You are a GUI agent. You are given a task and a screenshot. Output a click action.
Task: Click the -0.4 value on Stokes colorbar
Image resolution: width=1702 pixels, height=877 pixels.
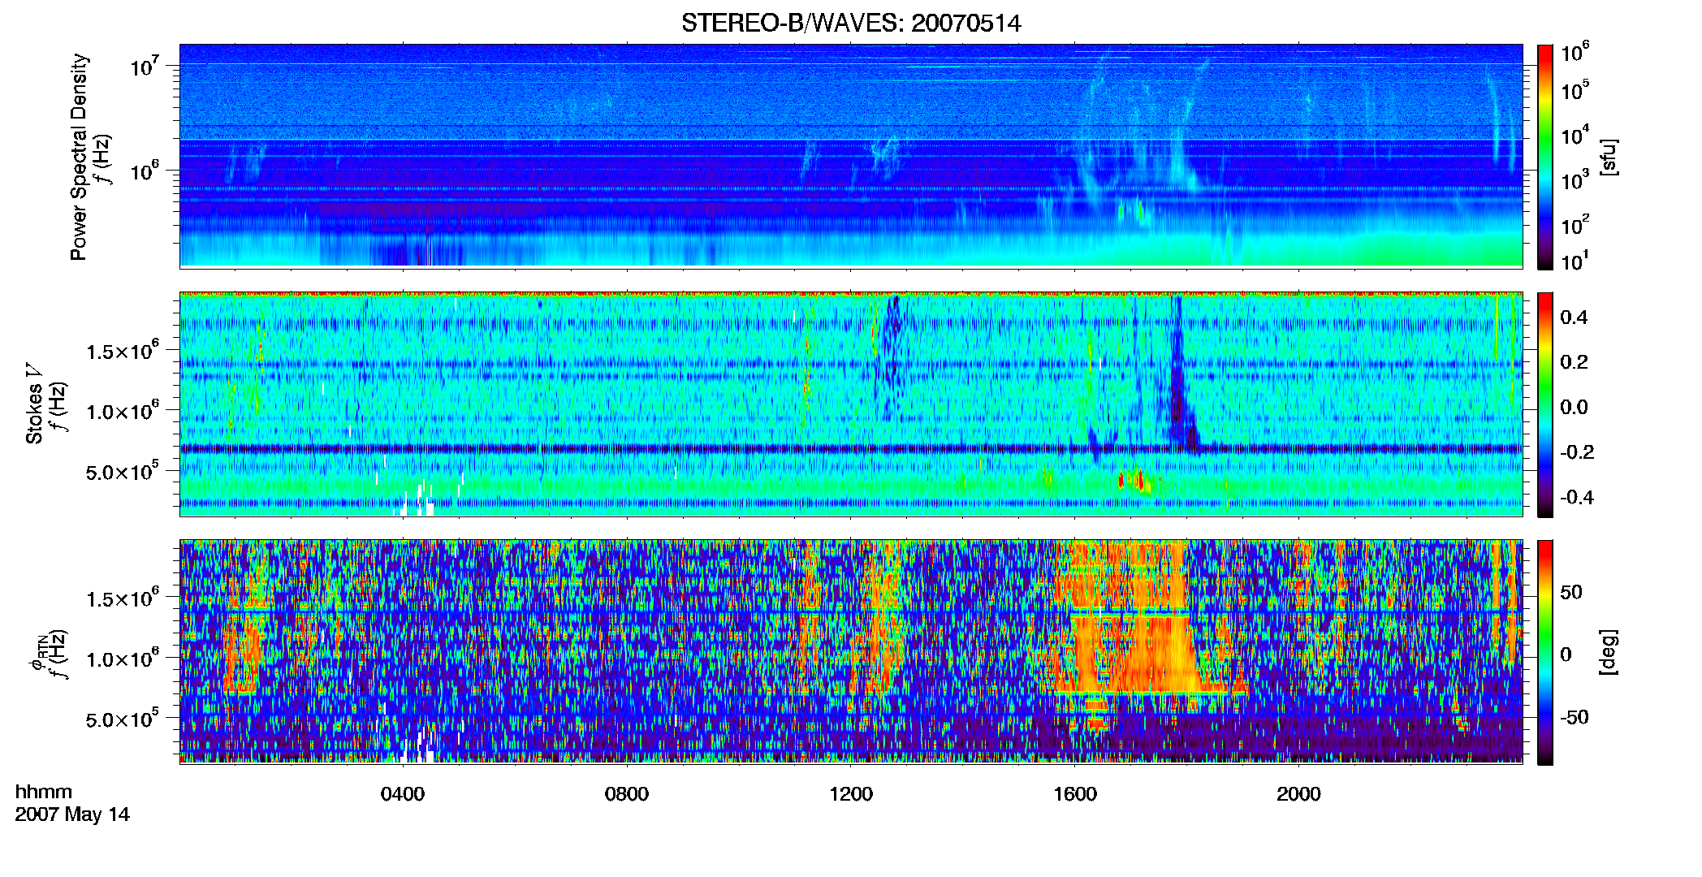pos(1577,497)
